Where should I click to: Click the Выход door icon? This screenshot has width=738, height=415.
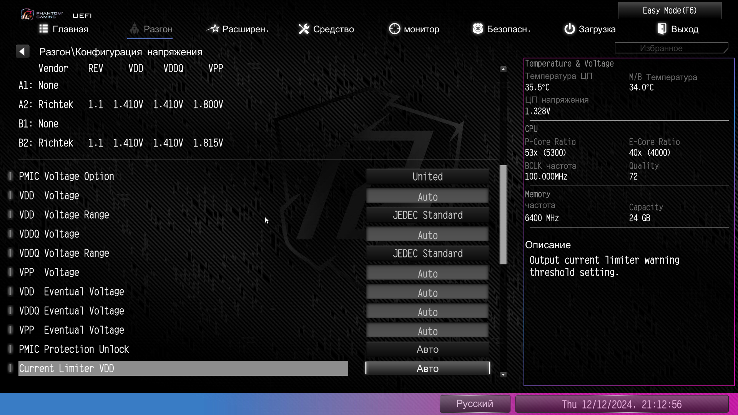point(662,29)
